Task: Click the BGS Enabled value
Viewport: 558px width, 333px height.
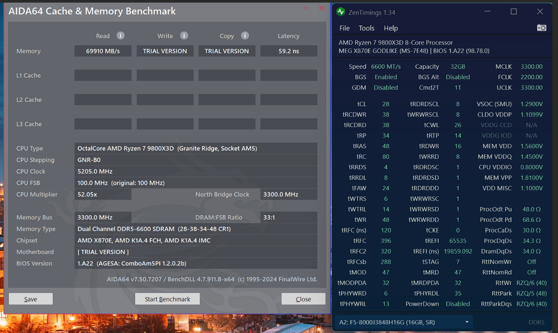Action: (386, 77)
